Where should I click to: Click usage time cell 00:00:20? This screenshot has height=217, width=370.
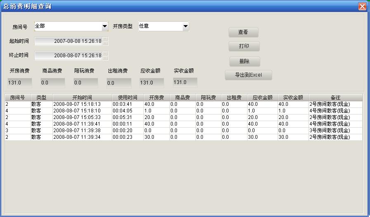[x=127, y=131]
